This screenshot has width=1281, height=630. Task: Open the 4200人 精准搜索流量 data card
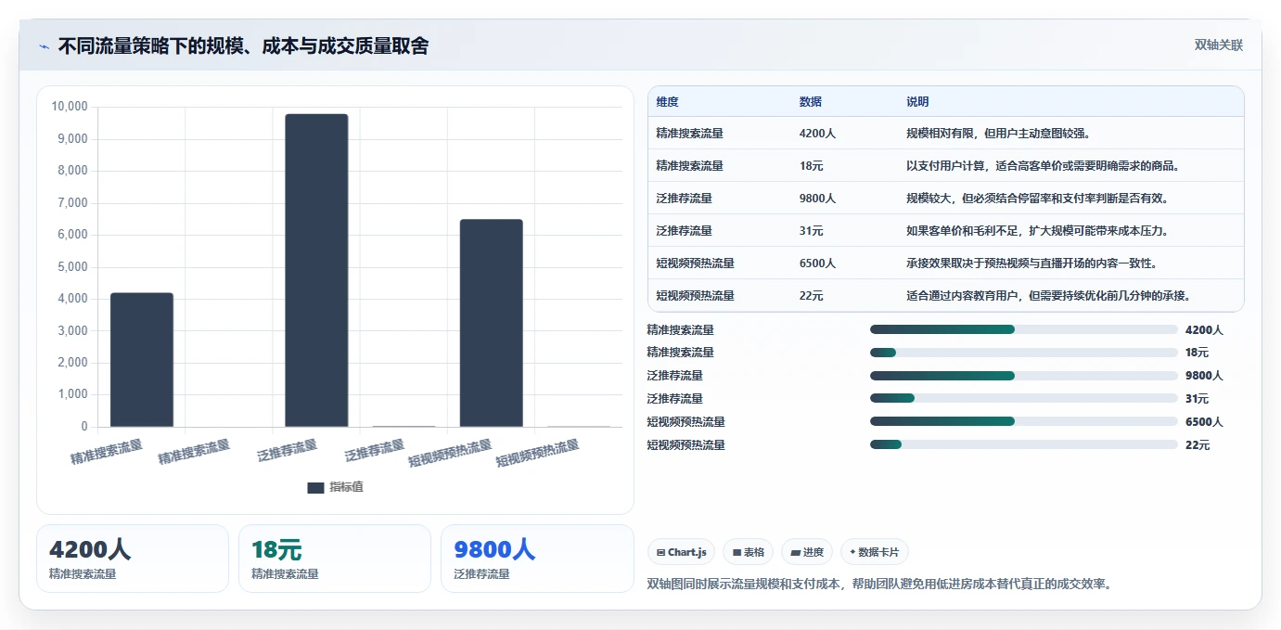pos(133,559)
